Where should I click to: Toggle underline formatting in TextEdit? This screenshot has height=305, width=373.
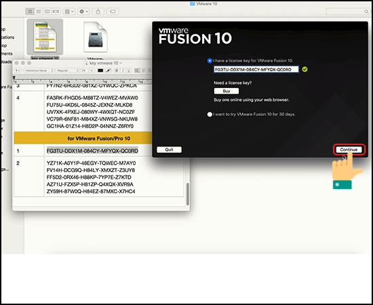coord(129,70)
